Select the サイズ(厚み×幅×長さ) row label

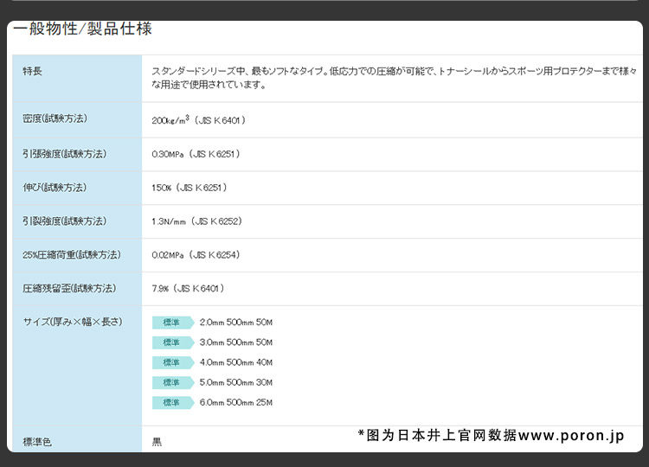(73, 322)
